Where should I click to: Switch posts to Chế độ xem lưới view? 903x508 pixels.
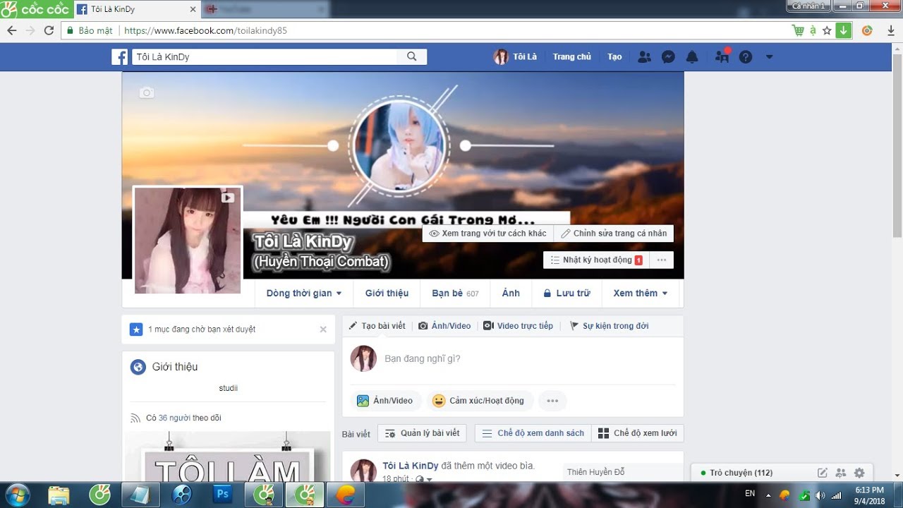pyautogui.click(x=638, y=433)
